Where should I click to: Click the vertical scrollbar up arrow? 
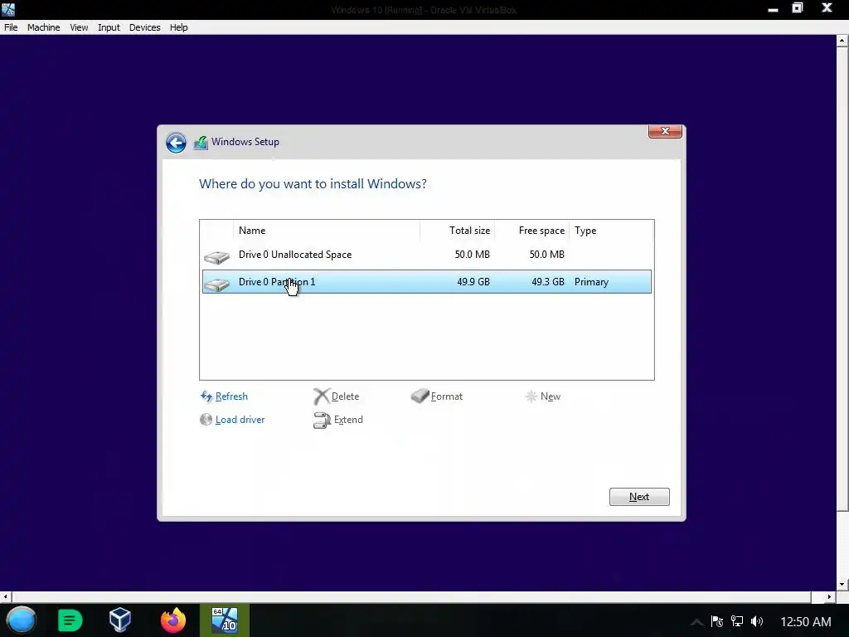(x=842, y=41)
